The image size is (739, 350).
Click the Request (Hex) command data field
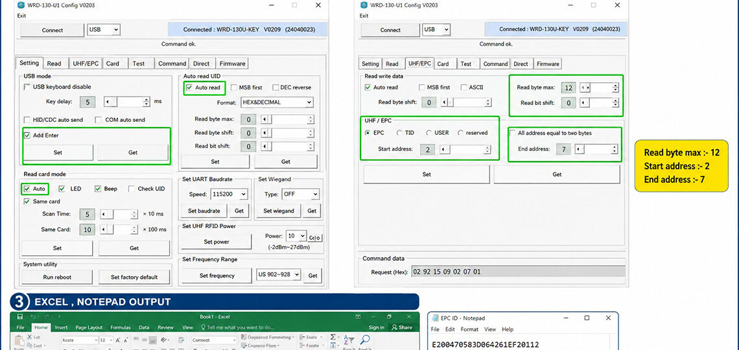tap(518, 272)
